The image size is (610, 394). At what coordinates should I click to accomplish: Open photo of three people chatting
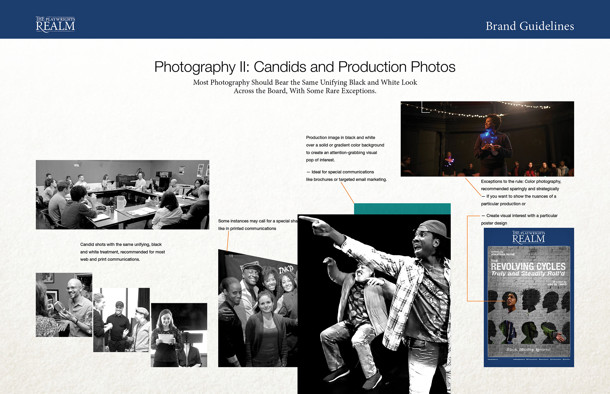click(x=121, y=320)
